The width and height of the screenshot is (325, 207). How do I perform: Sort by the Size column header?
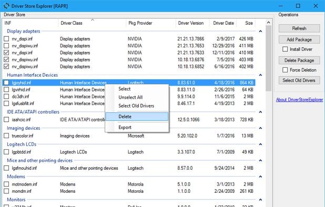click(x=246, y=23)
